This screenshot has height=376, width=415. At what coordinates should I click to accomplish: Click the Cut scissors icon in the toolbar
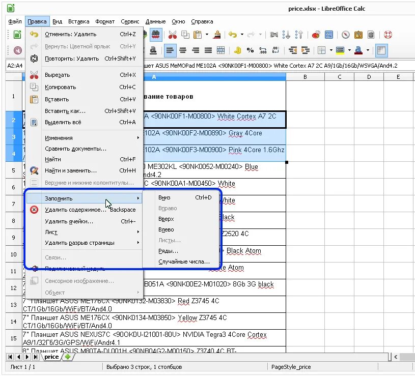point(172,35)
